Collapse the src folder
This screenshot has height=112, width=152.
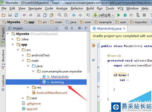(x=18, y=50)
